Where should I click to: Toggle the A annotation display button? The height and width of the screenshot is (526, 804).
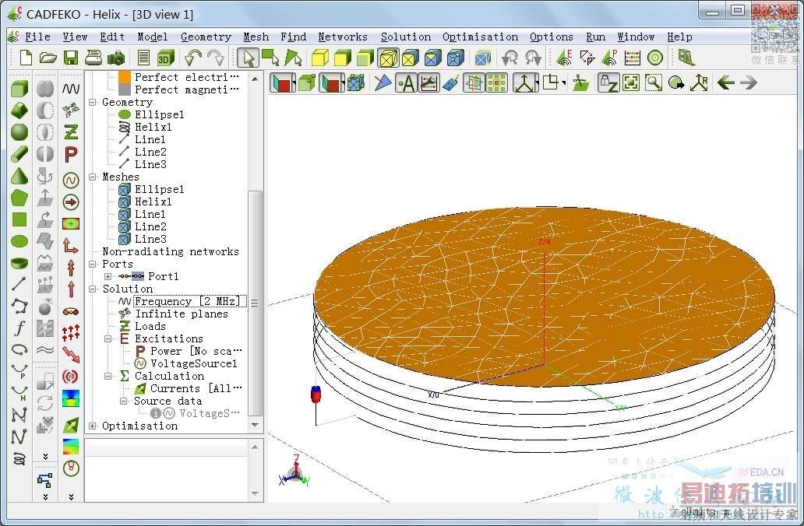click(x=406, y=83)
